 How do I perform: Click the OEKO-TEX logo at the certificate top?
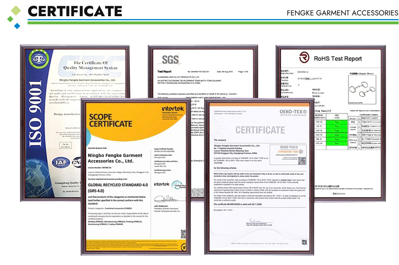[x=293, y=112]
